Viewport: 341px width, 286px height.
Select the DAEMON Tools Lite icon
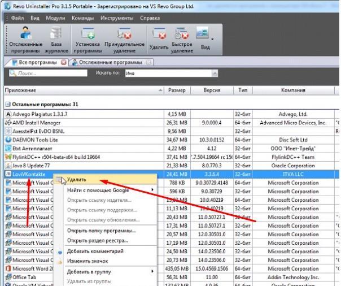point(8,140)
